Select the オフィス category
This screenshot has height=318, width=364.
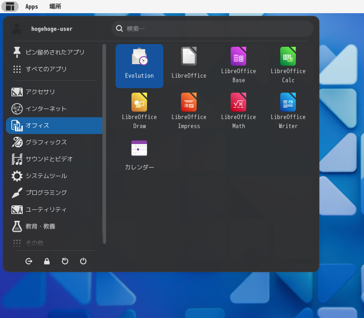(54, 125)
